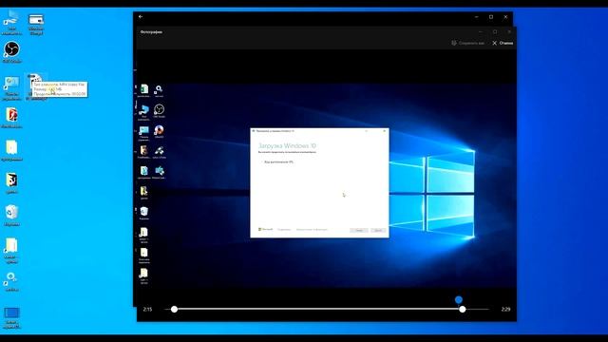
Task: Select the folder shortcut below Recycle Bin
Action: pos(11,251)
